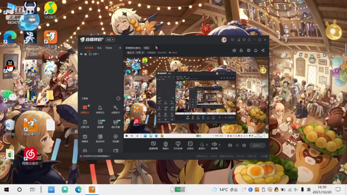Click the modify button next to room title
The height and width of the screenshot is (195, 347).
click(147, 48)
